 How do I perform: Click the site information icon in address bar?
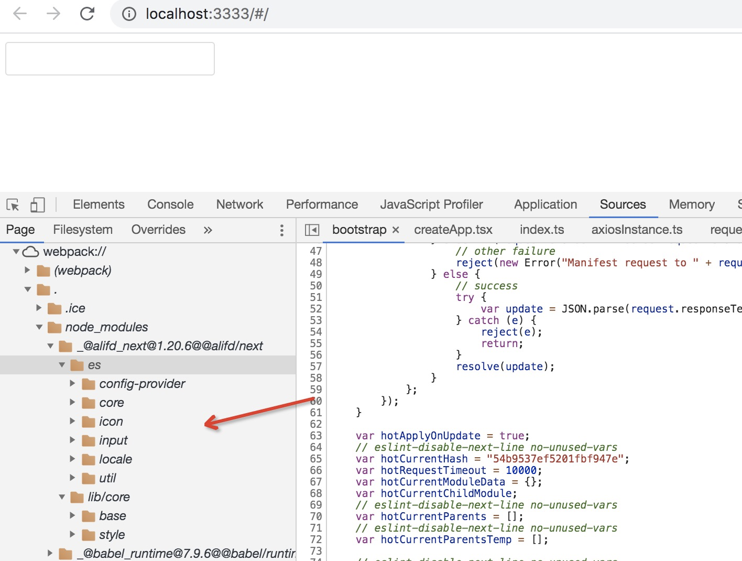point(128,14)
